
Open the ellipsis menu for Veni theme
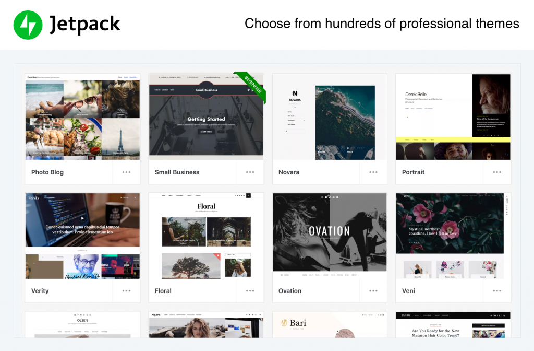(x=497, y=291)
